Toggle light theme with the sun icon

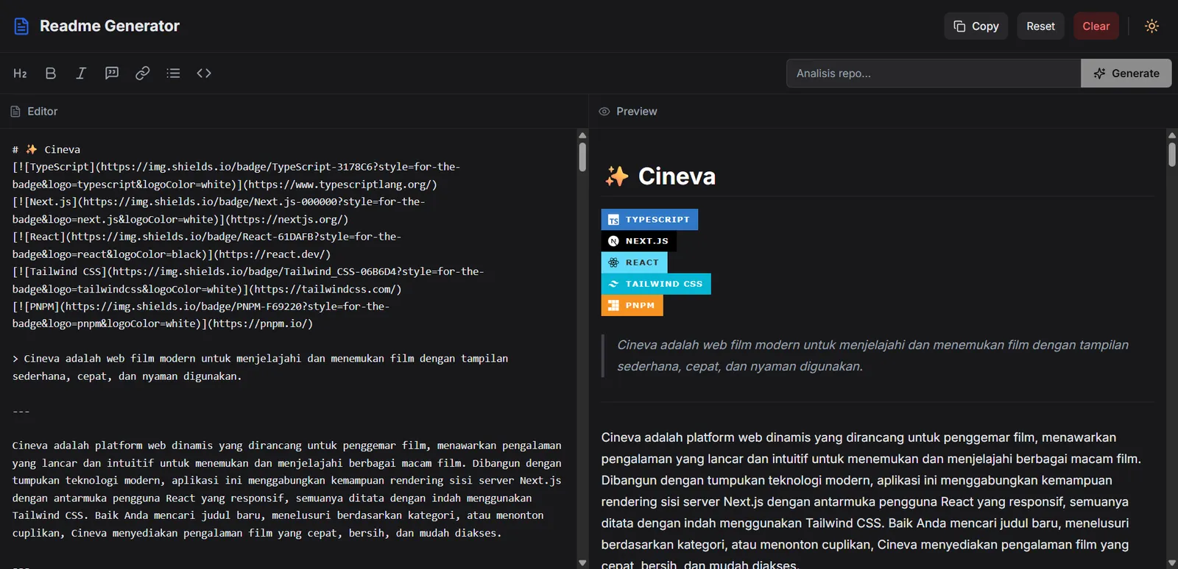coord(1151,26)
